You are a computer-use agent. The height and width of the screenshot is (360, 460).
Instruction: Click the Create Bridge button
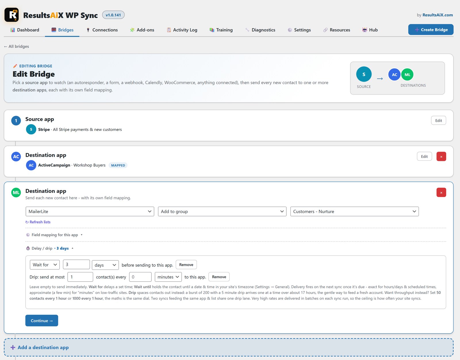tap(431, 30)
